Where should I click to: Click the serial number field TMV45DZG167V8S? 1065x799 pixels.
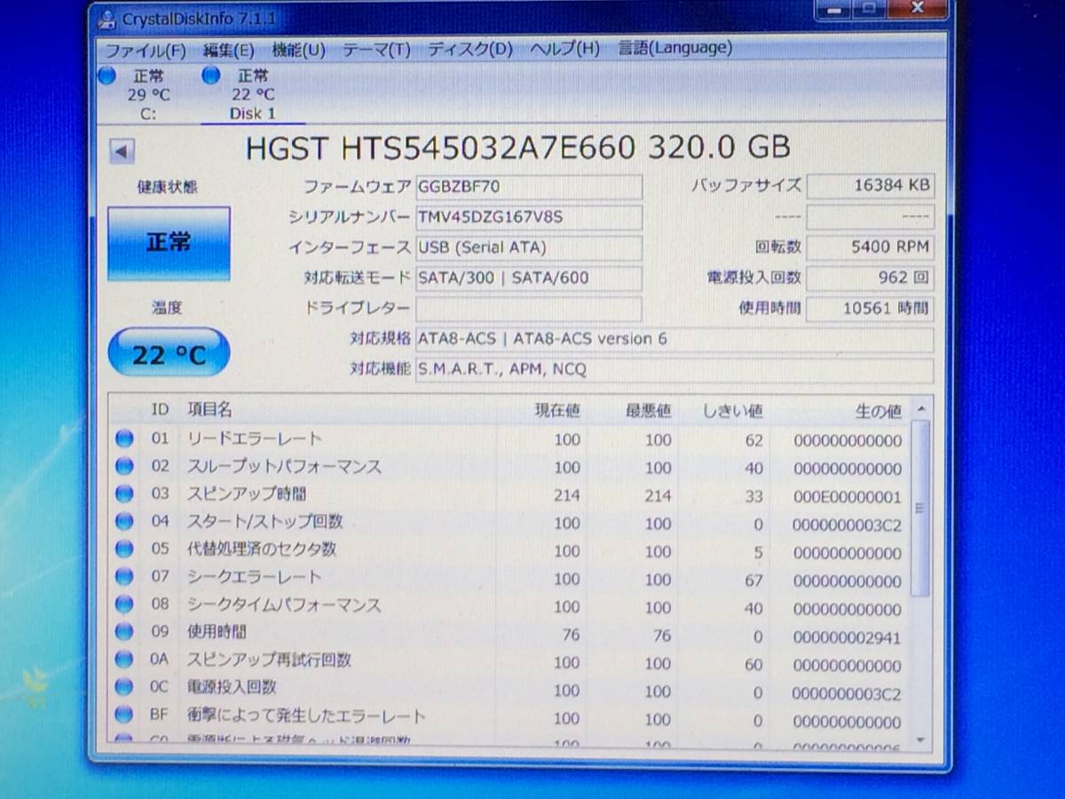pos(529,218)
